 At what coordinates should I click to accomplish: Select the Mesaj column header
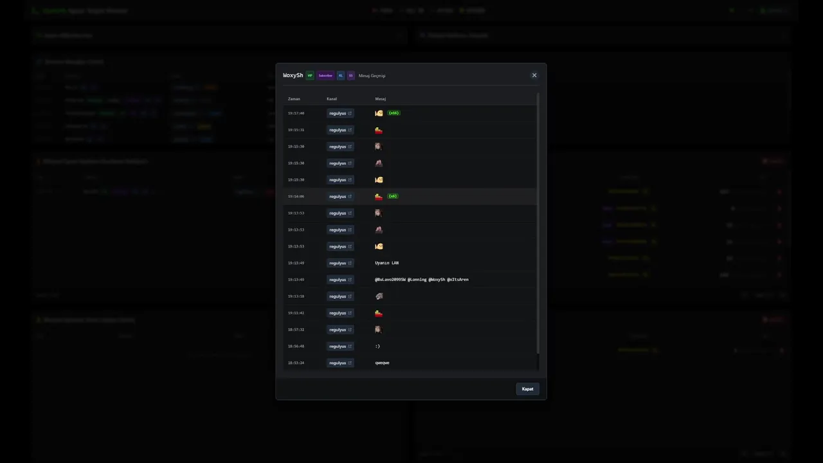tap(381, 99)
